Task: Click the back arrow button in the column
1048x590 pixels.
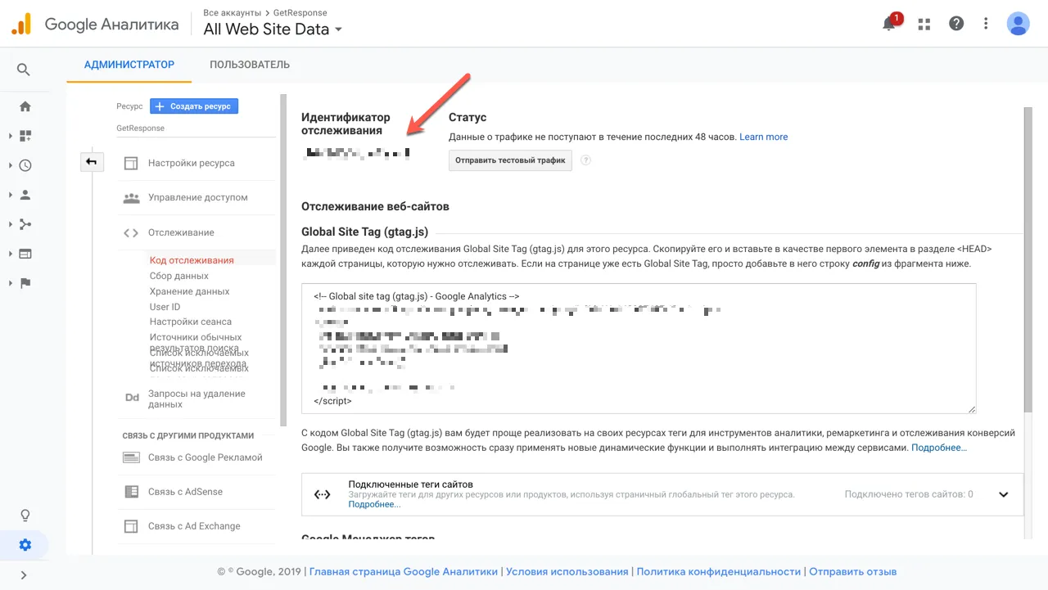Action: click(91, 161)
